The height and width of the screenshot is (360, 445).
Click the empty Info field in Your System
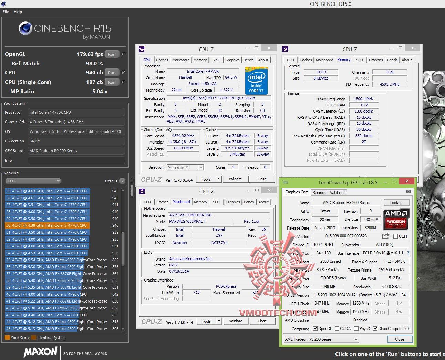(x=76, y=160)
